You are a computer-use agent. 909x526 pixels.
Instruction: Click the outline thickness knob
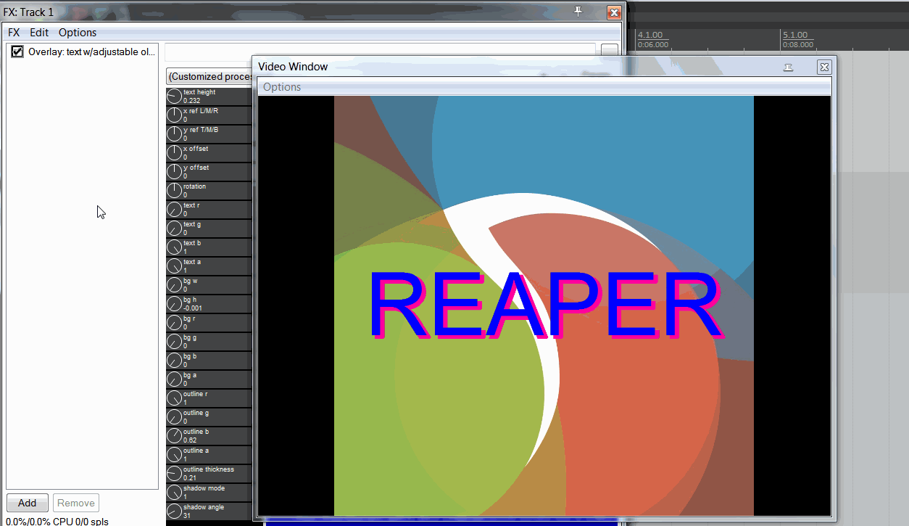pos(174,473)
